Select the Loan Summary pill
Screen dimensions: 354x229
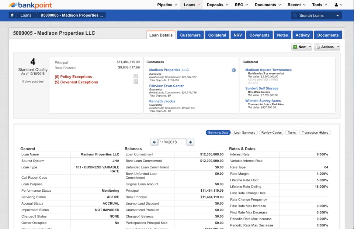[244, 133]
